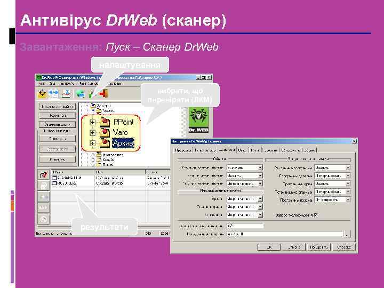Click Применить in the settings dialog
This screenshot has width=384, height=288.
(318, 247)
